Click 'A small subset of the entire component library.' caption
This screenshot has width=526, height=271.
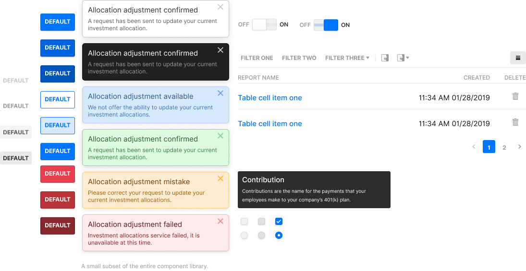(145, 267)
